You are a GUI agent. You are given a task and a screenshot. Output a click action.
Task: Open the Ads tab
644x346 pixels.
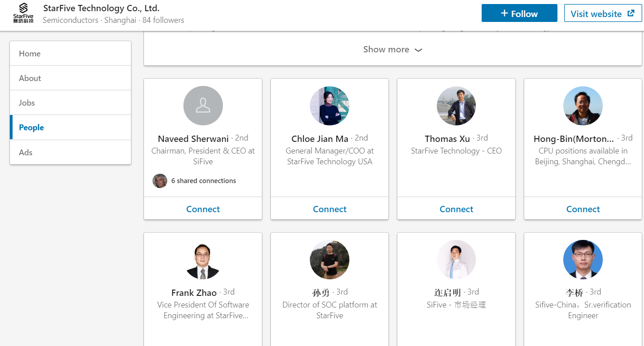coord(70,152)
